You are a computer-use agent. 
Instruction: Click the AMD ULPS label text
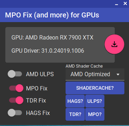coord(40,74)
